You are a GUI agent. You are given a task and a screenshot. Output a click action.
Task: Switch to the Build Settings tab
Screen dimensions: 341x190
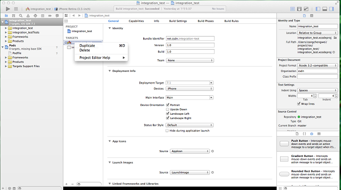coord(178,21)
